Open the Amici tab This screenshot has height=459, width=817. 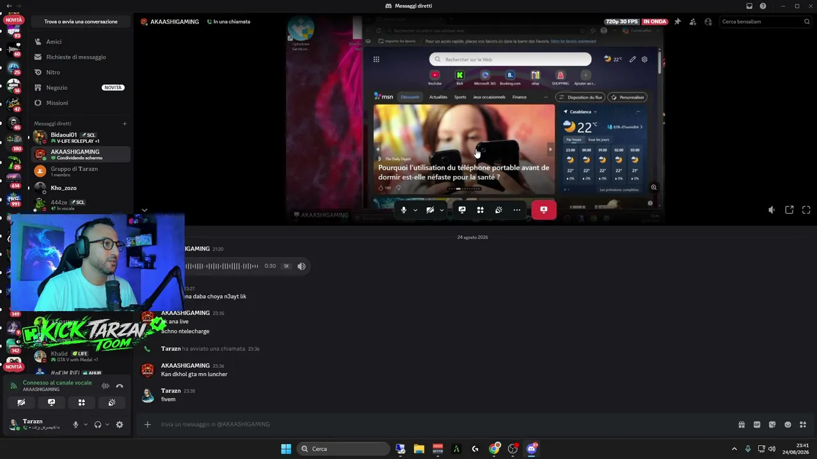[x=80, y=41]
